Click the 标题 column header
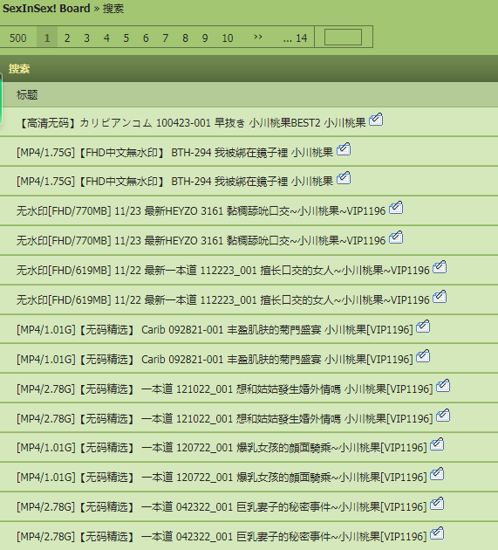The width and height of the screenshot is (498, 550). coord(27,94)
